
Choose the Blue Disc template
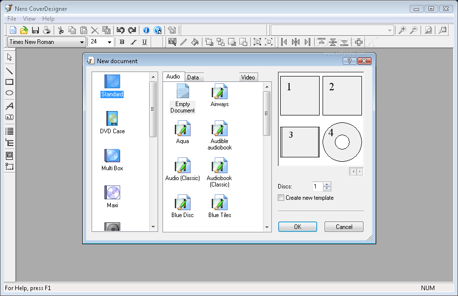pos(183,207)
